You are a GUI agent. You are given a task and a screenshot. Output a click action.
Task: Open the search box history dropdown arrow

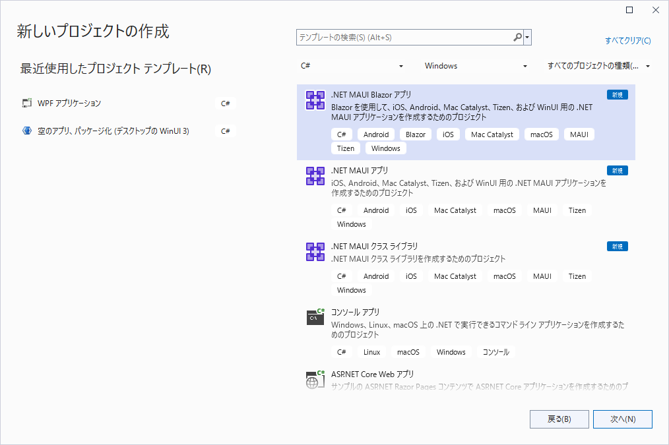point(527,38)
